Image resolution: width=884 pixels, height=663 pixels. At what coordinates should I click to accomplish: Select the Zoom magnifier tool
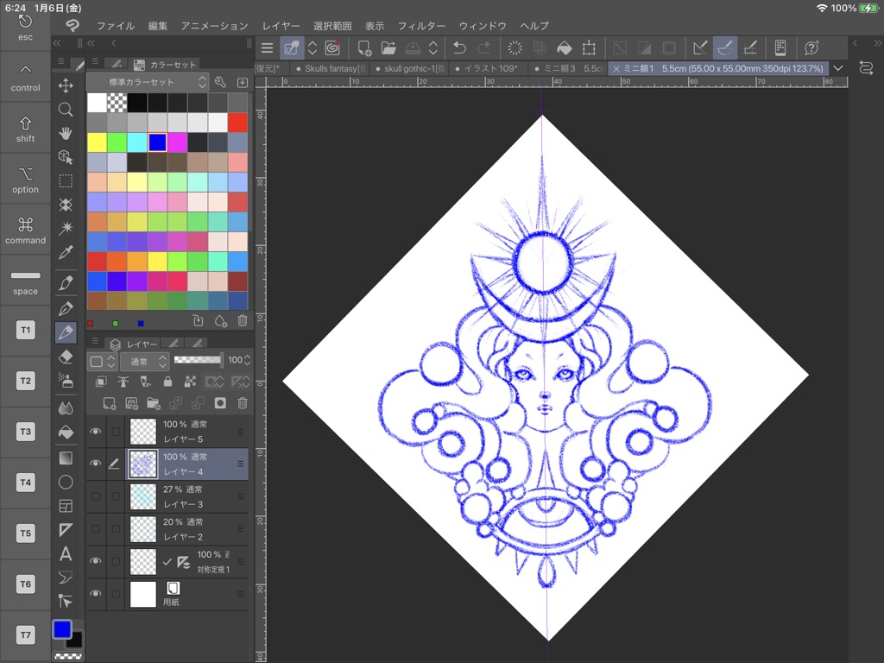tap(66, 110)
